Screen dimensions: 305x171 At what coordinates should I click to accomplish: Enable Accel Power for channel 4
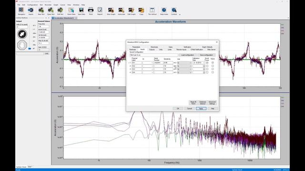click(207, 72)
